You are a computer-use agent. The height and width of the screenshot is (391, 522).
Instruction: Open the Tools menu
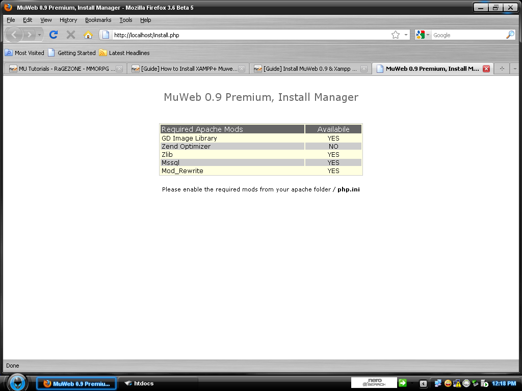pos(125,20)
